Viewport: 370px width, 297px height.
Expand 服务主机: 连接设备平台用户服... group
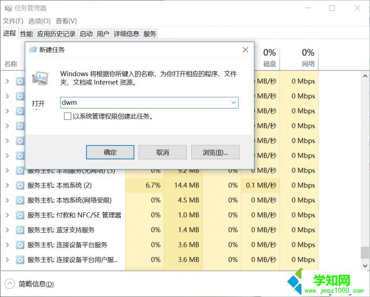coord(8,260)
